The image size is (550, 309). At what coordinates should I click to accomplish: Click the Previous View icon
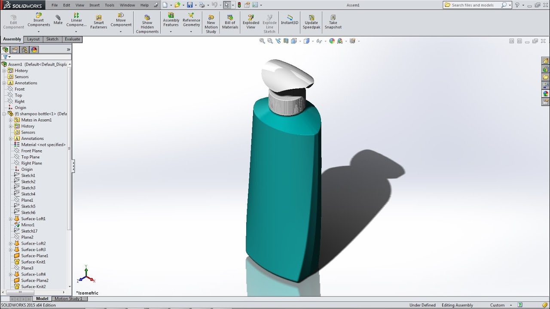pos(278,41)
